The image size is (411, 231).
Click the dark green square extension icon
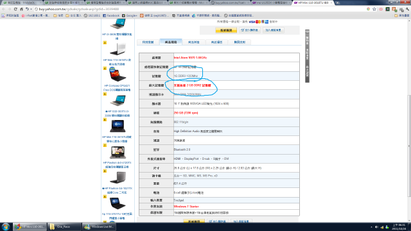pyautogui.click(x=388, y=9)
